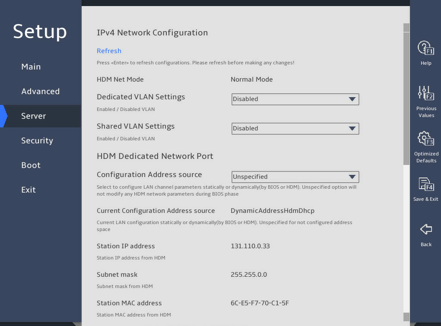Image resolution: width=441 pixels, height=326 pixels.
Task: Restore Previous Values with F2 icon
Action: click(x=426, y=93)
